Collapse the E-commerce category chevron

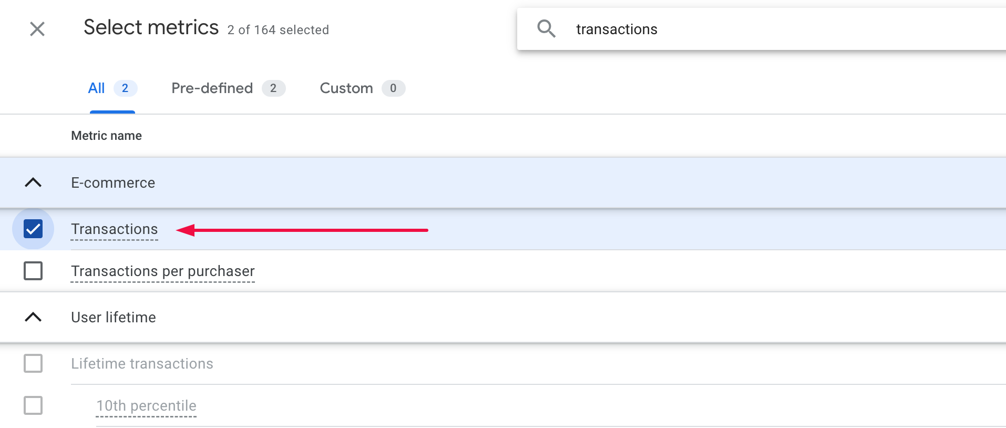tap(33, 182)
